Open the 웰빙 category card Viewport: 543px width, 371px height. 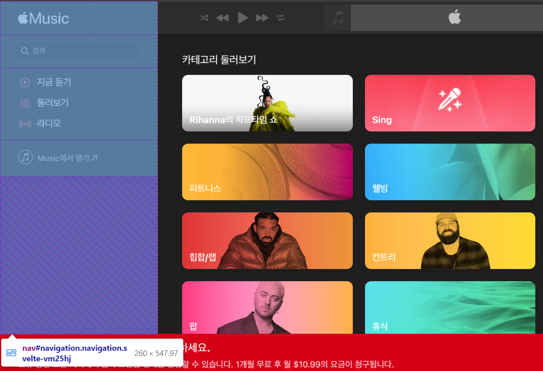(x=450, y=172)
